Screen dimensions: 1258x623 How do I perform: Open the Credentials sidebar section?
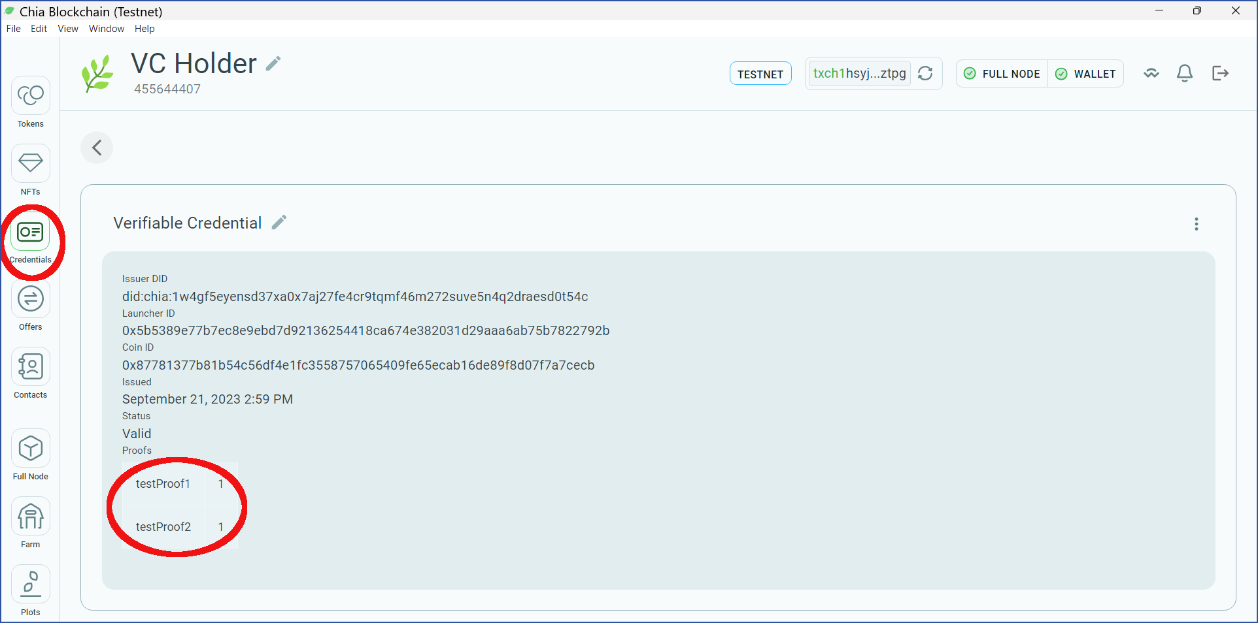point(30,238)
